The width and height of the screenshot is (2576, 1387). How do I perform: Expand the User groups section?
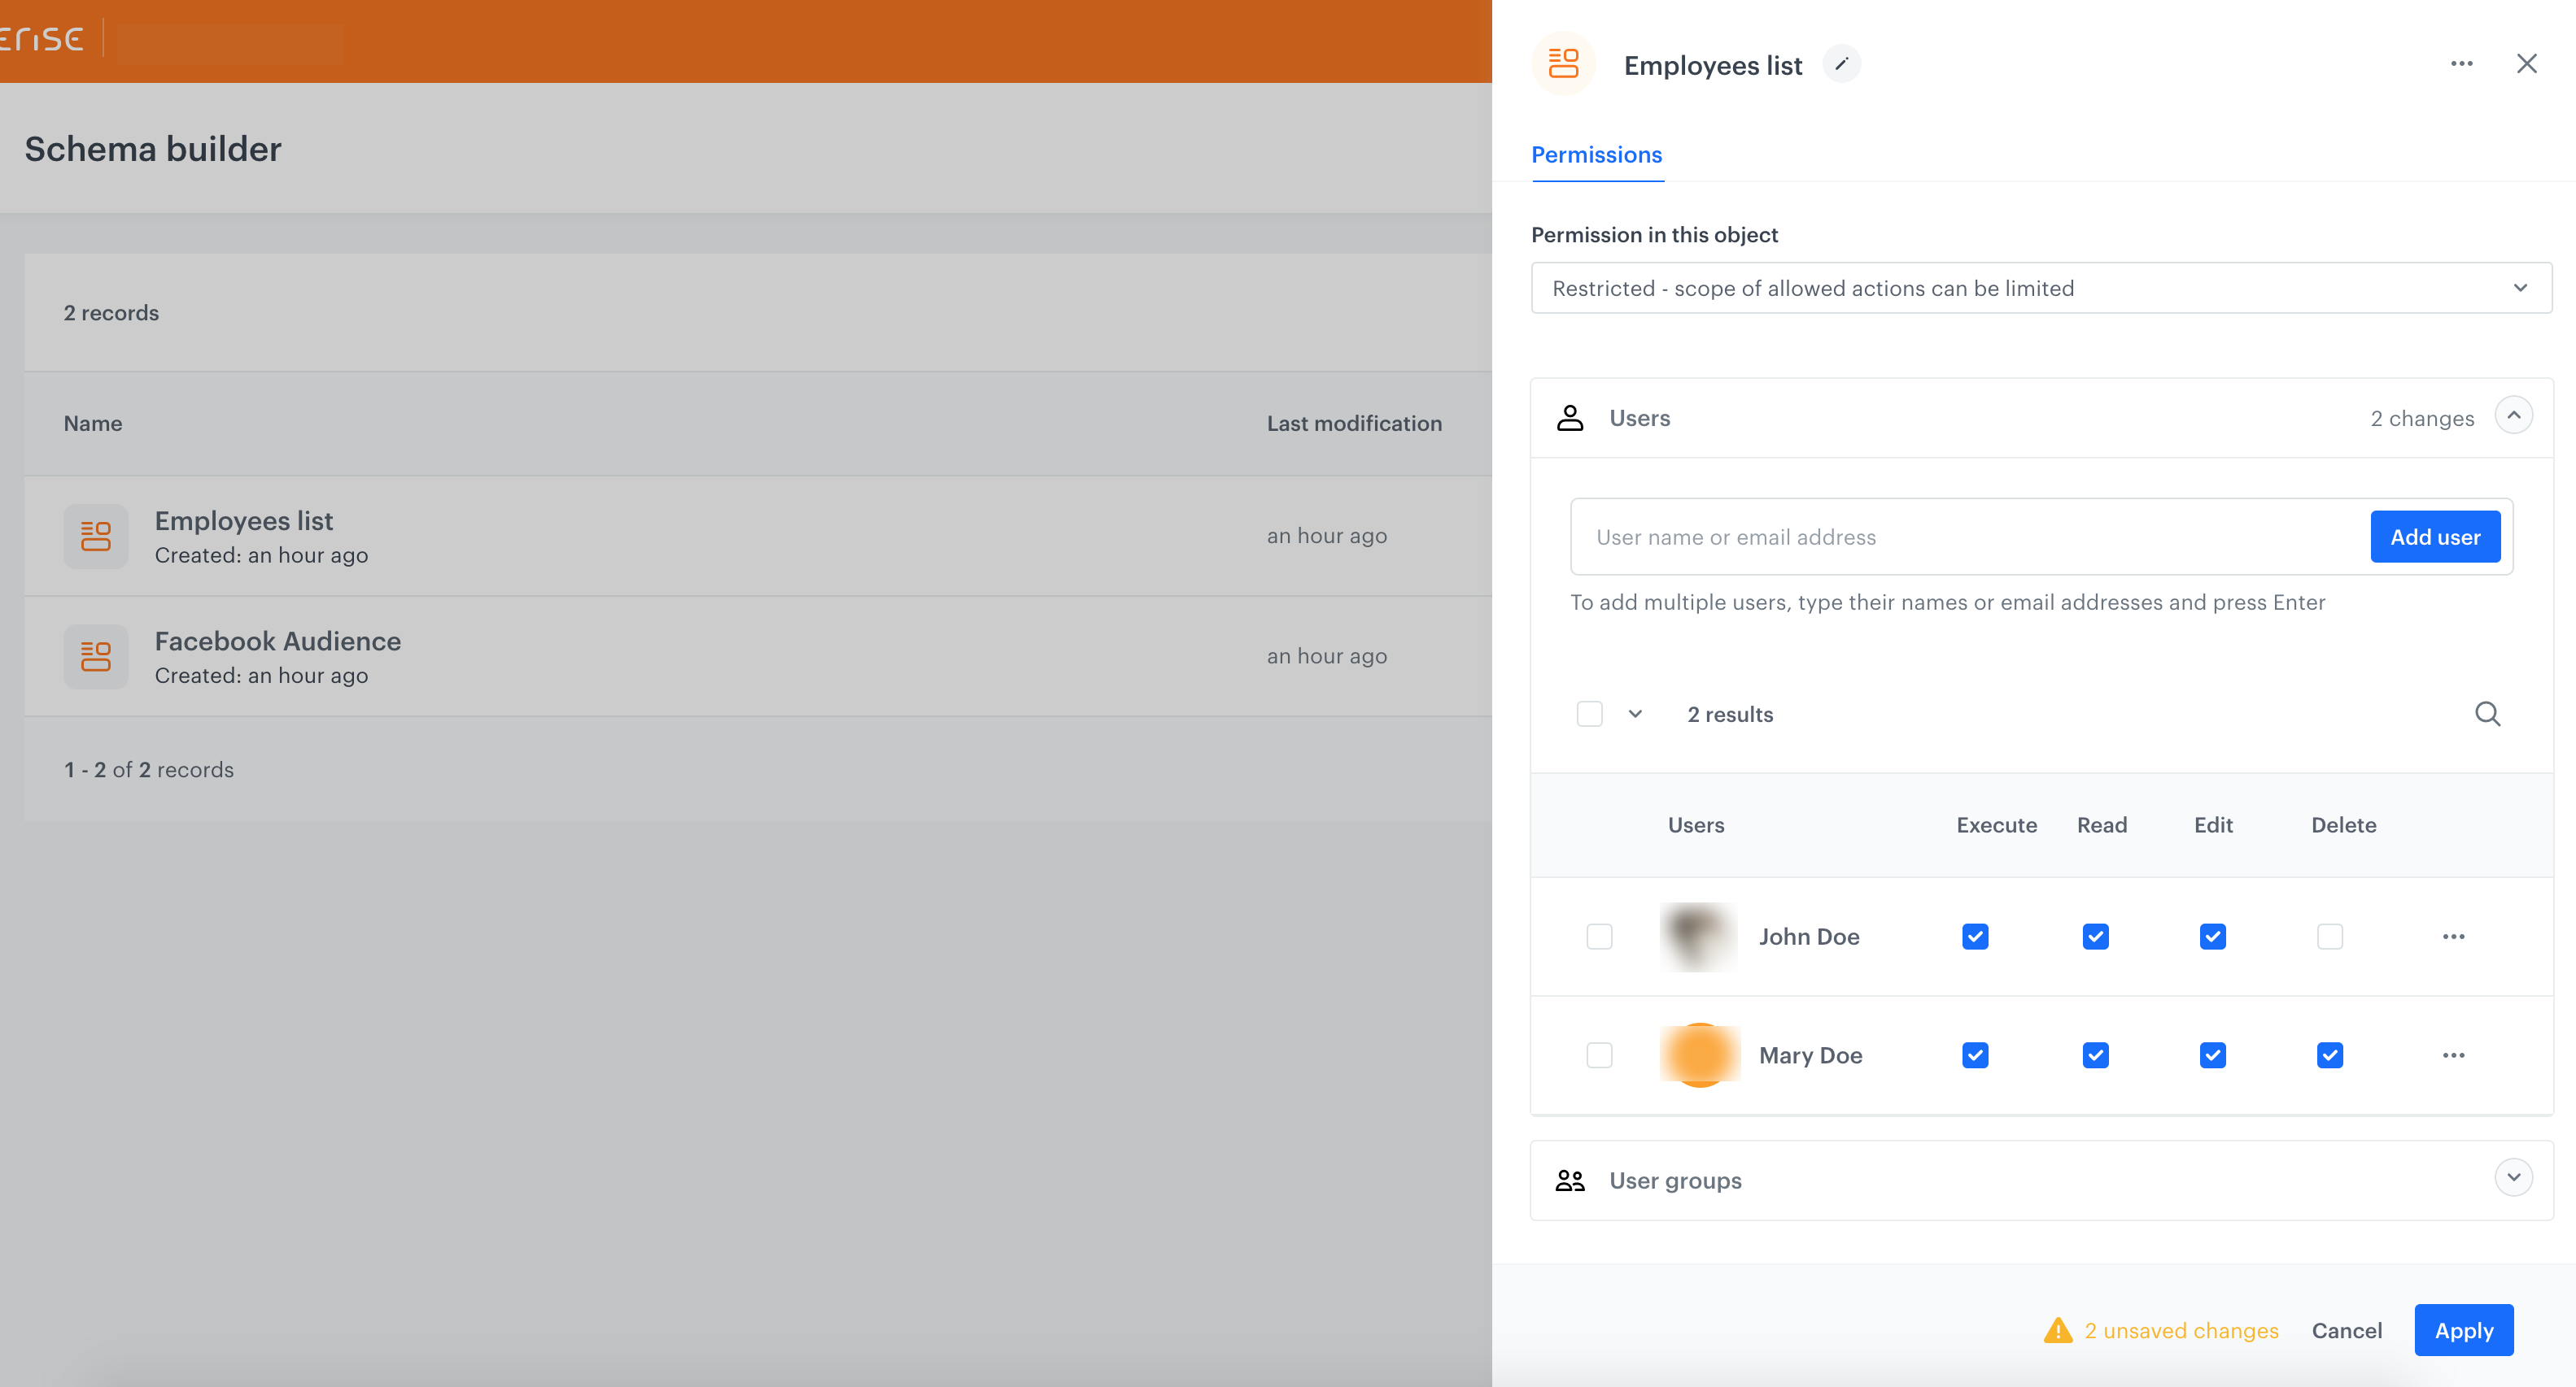point(2514,1177)
